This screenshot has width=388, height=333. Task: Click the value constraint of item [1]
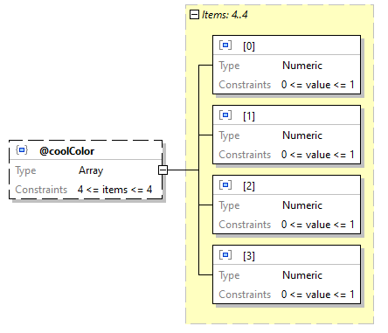[x=318, y=155]
